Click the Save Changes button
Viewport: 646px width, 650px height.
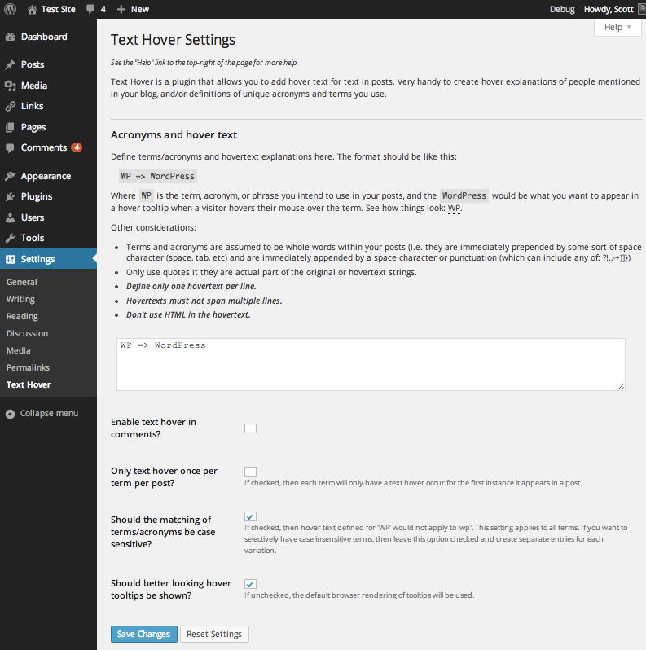coord(143,634)
